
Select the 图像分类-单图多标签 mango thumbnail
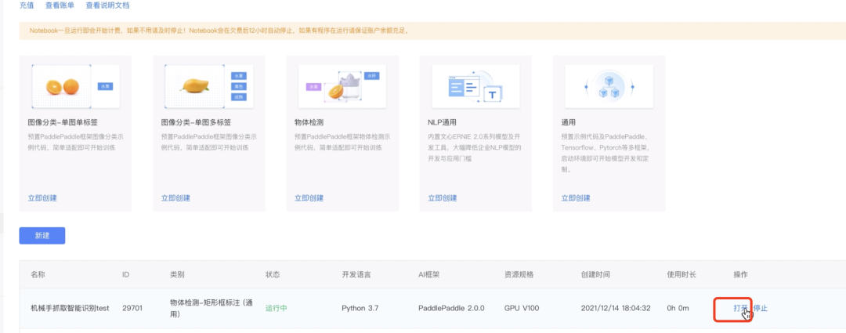pyautogui.click(x=209, y=86)
